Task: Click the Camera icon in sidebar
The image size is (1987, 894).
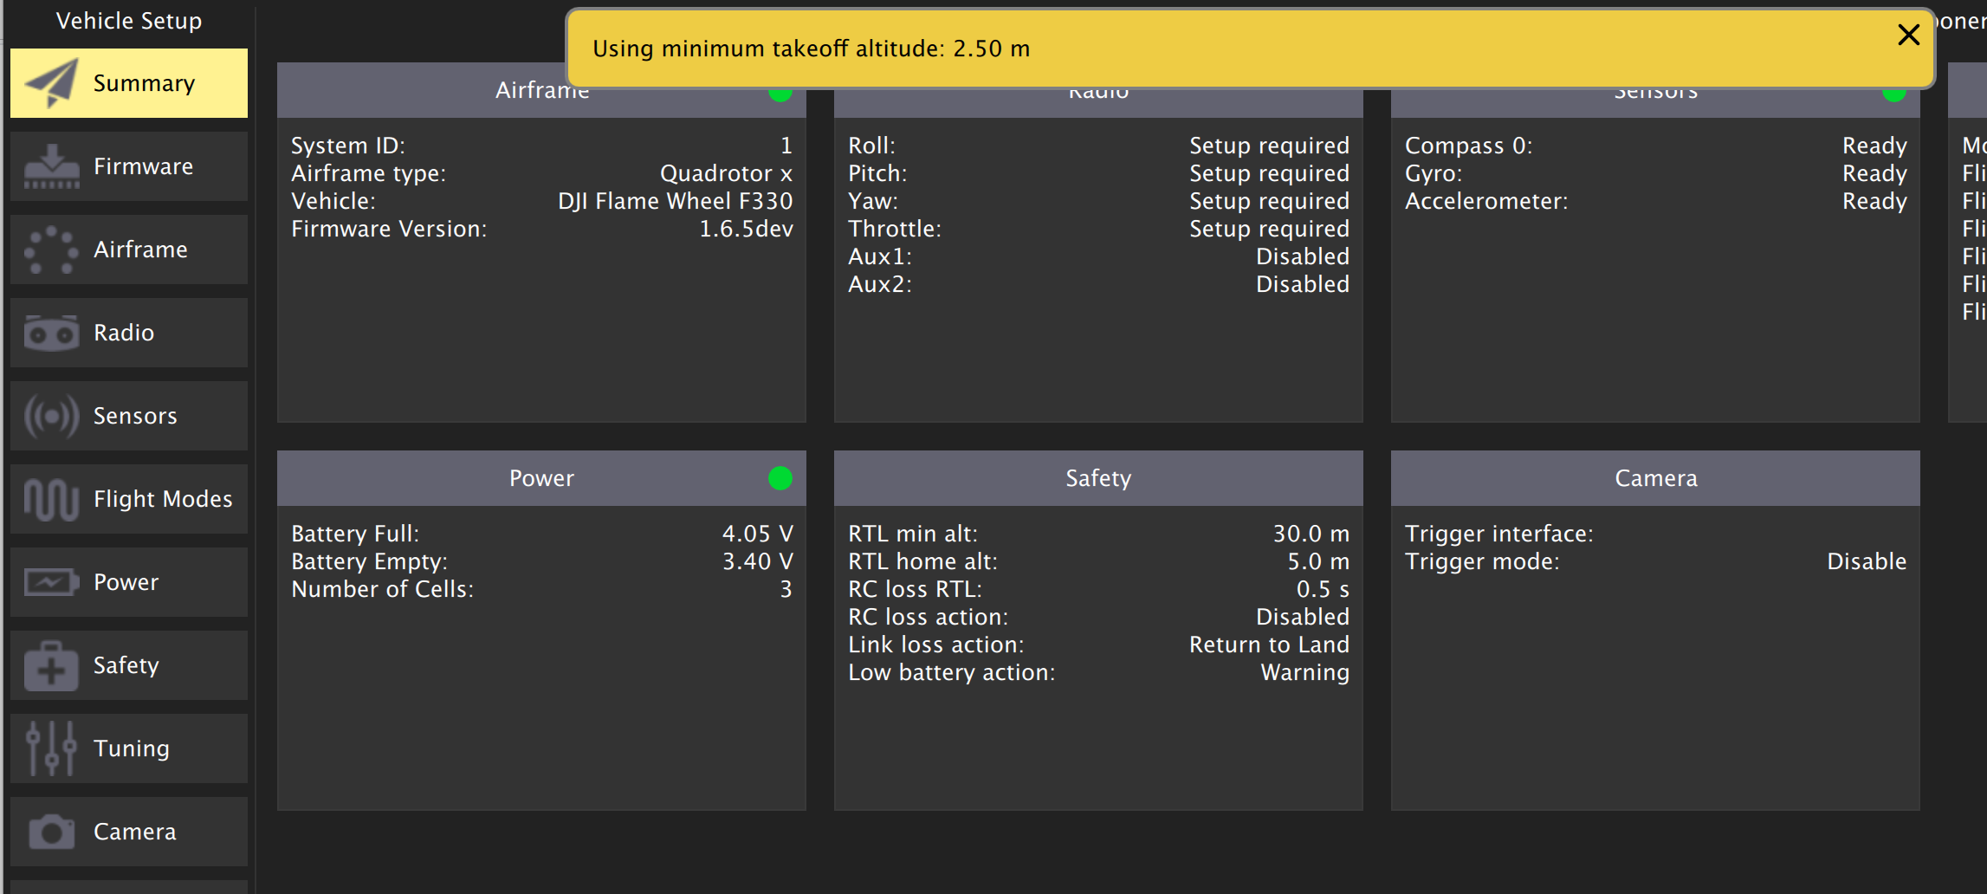Action: click(x=52, y=832)
